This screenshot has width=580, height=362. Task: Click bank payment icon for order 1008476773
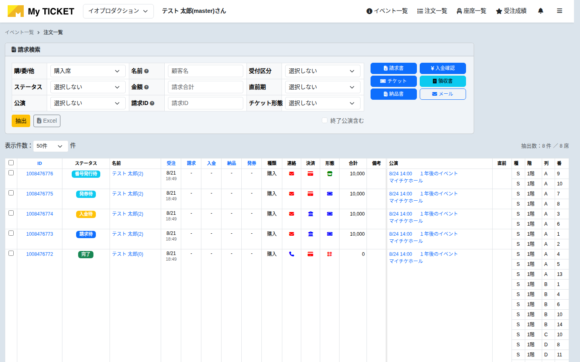(x=311, y=234)
